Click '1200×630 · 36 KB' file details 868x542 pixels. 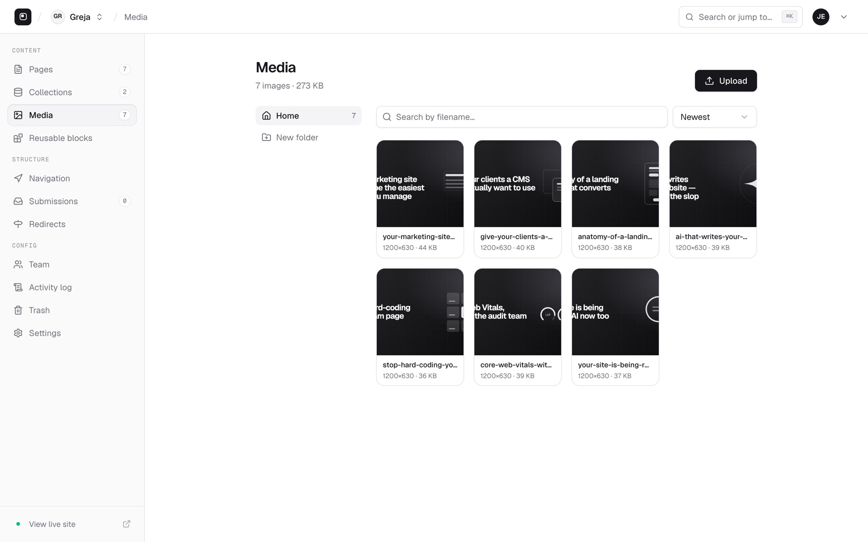(410, 376)
